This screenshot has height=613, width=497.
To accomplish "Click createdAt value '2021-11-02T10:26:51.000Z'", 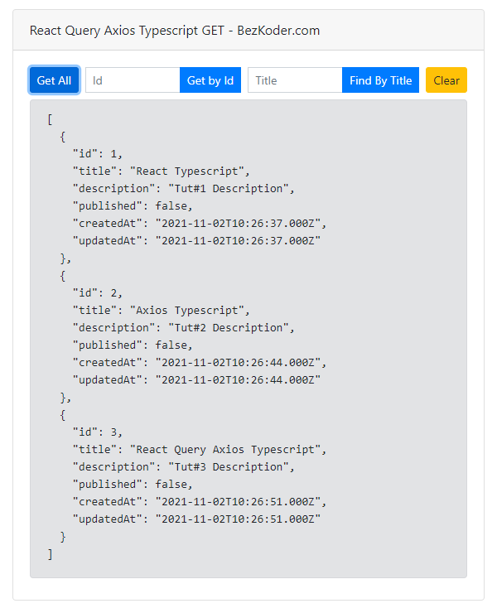I will tap(238, 501).
